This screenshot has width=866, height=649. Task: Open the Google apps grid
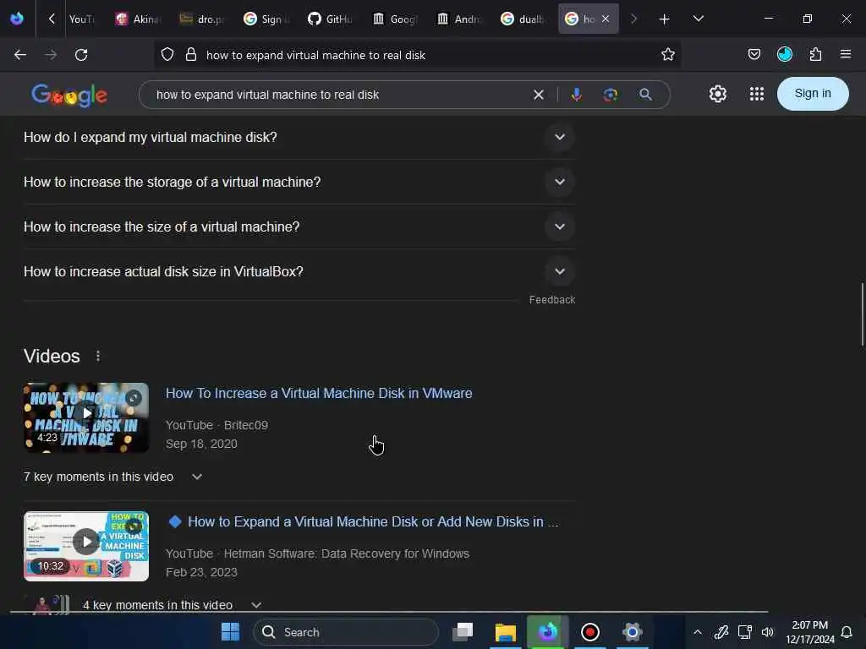[x=757, y=94]
